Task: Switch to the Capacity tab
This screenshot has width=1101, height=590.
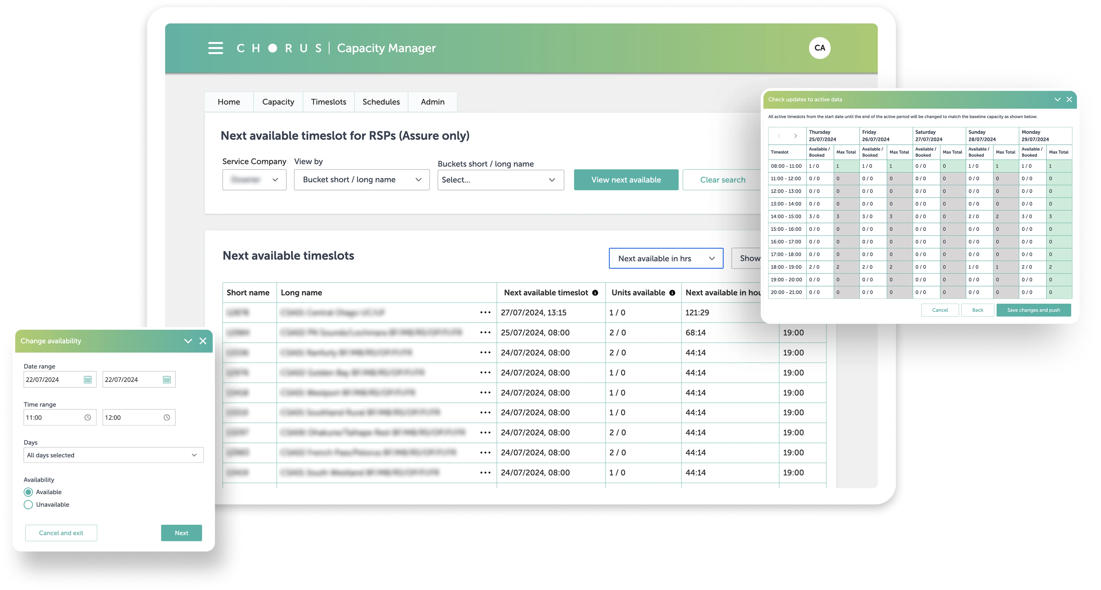Action: 278,102
